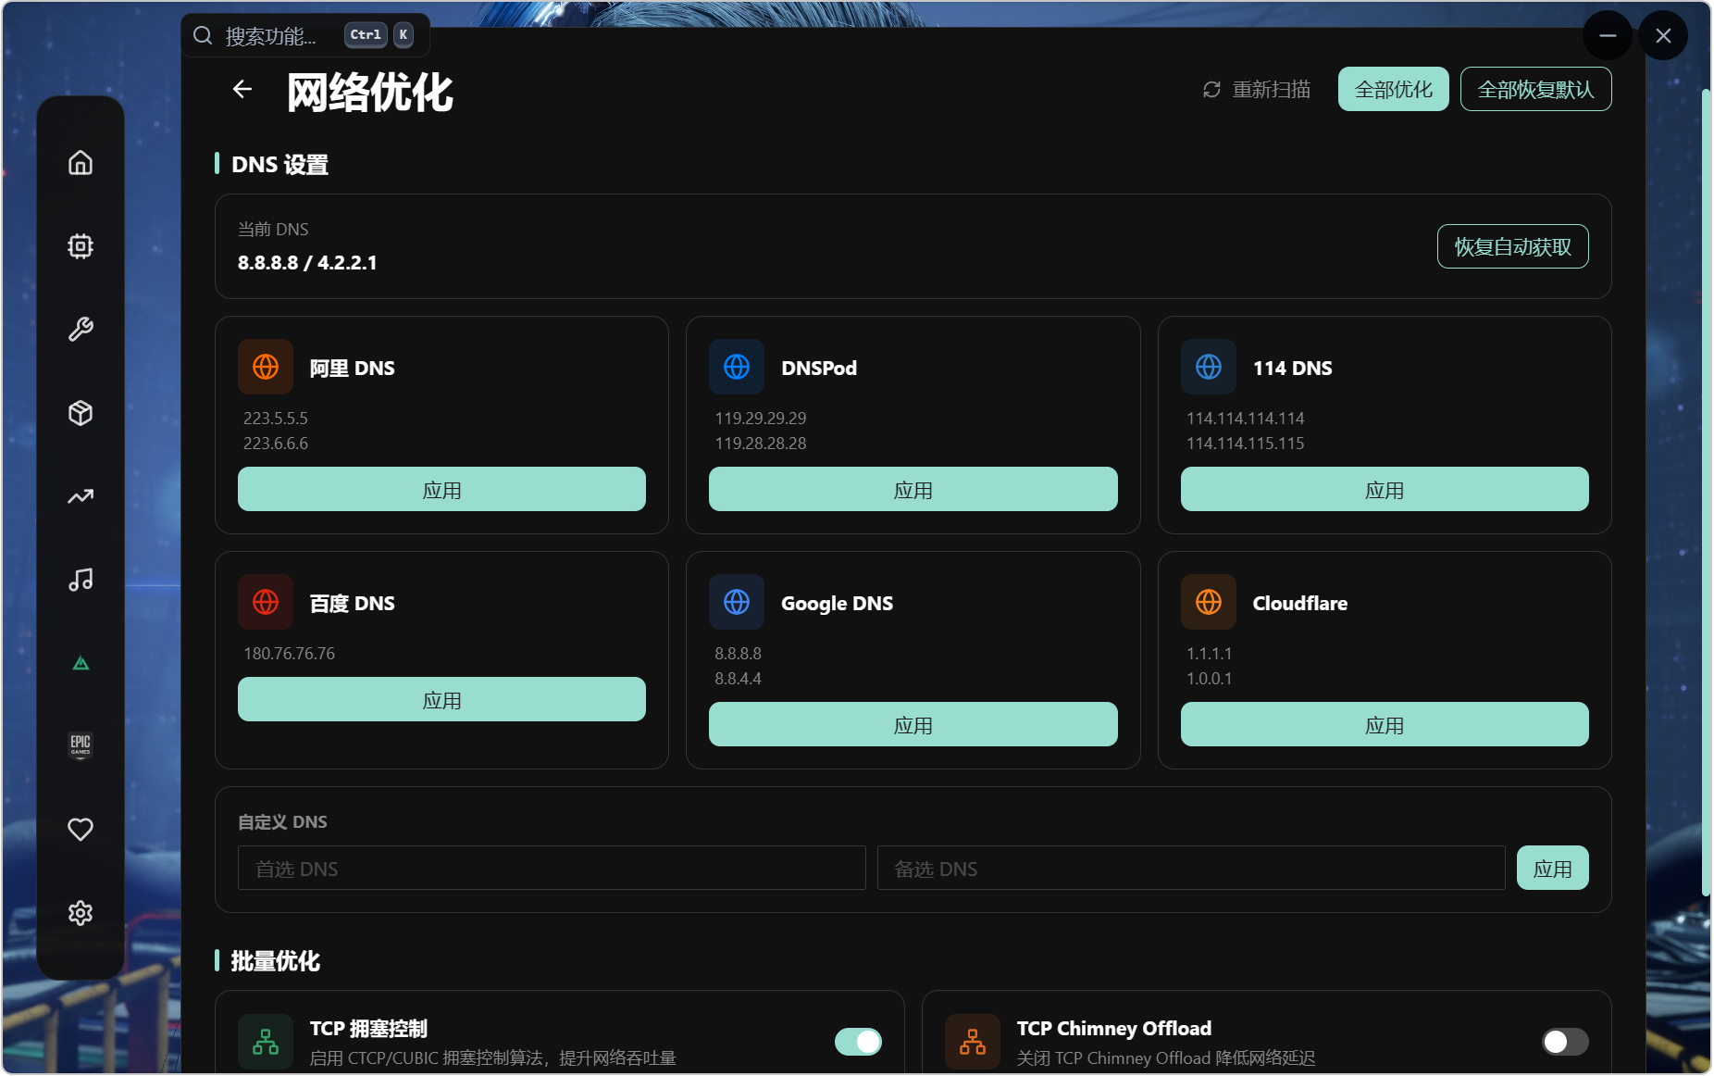Apply Google DNS servers
1714x1076 pixels.
pyautogui.click(x=913, y=725)
